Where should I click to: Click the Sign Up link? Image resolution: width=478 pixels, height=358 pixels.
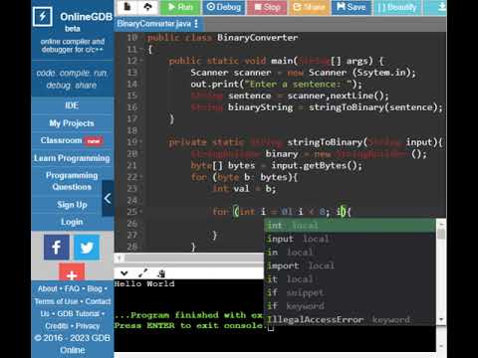pyautogui.click(x=72, y=205)
